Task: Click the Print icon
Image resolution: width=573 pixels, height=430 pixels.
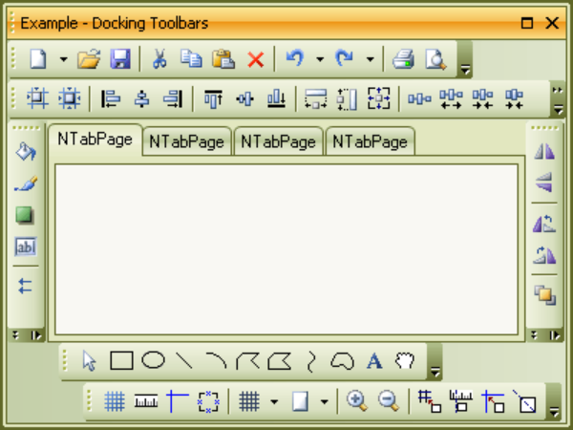Action: pos(403,59)
